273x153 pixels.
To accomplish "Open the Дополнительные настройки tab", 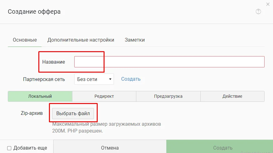I will pos(81,40).
